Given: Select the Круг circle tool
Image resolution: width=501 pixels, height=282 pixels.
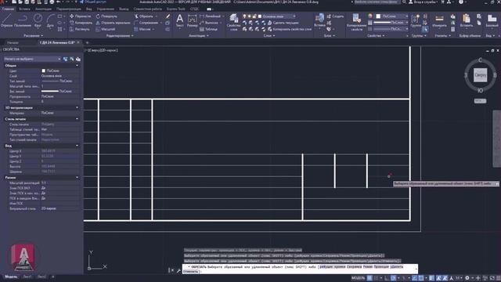Looking at the screenshot, I should [38, 20].
